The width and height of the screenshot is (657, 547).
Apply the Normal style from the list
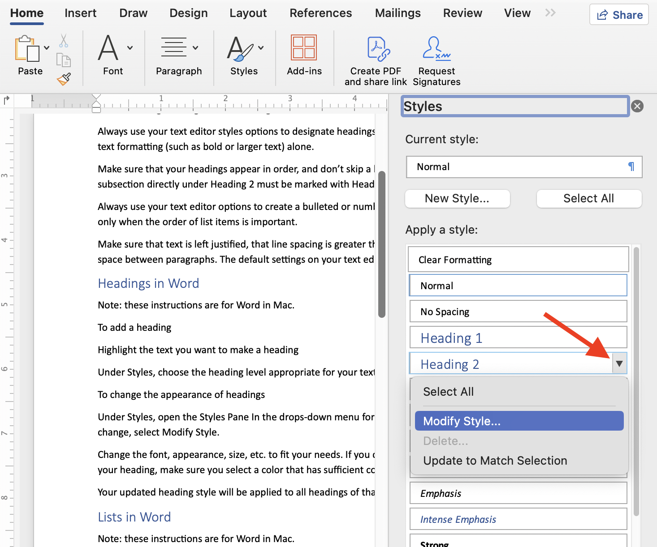coord(518,285)
